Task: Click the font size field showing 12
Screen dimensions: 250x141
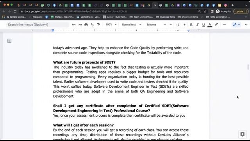Action: click(x=178, y=25)
